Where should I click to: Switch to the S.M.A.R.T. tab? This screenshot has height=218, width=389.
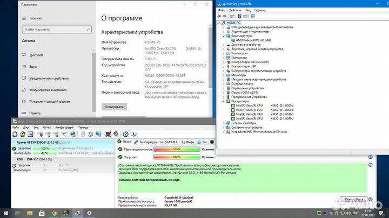pos(172,142)
